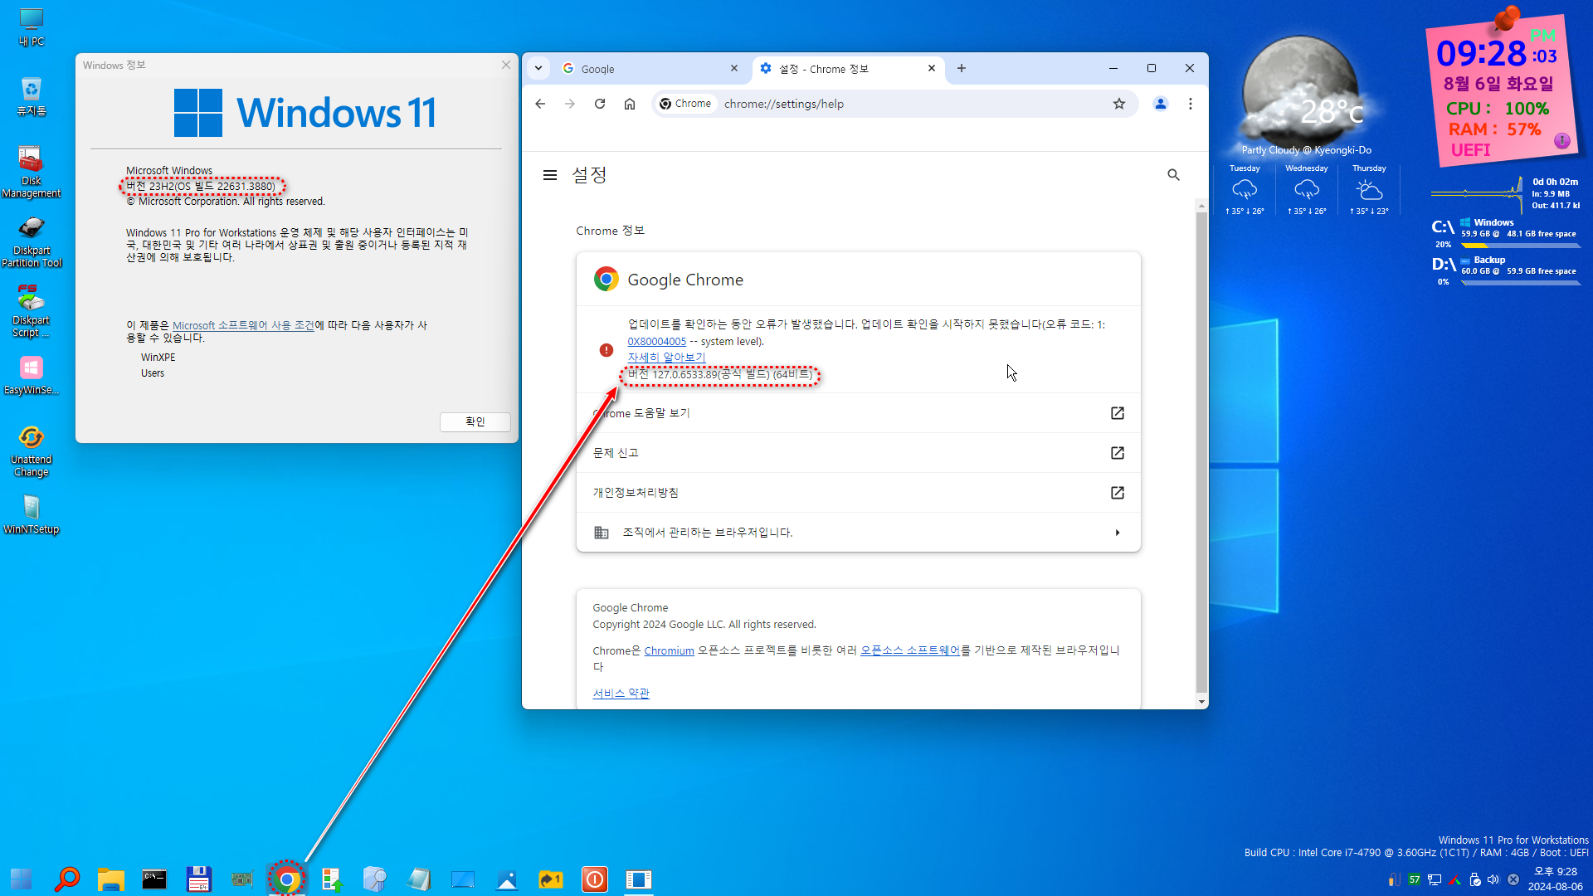Screen dimensions: 1593x896
Task: Open the 휴지통 recycle bin icon
Action: 32,96
